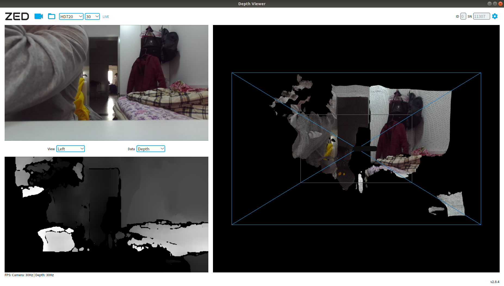
Task: Open the Data dropdown showing Depth
Action: tap(151, 149)
